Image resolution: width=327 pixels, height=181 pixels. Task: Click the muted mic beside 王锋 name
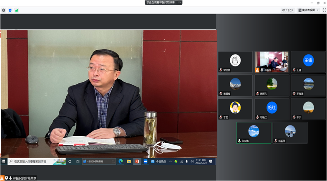294,70
